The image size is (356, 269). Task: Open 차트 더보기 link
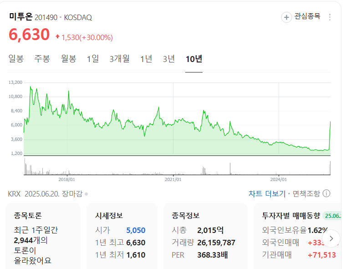tap(267, 193)
